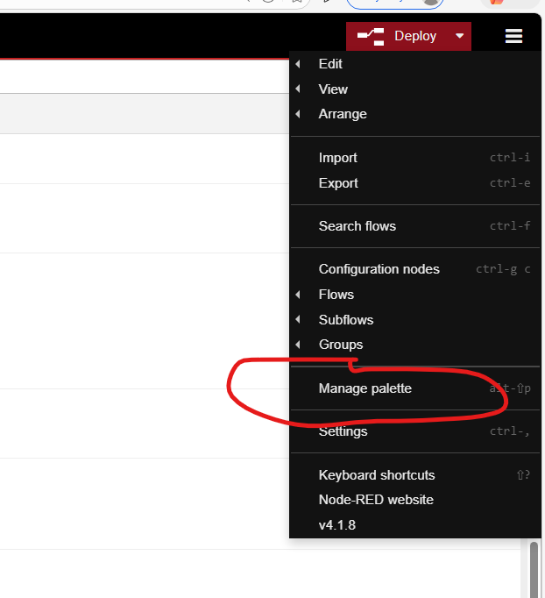Open Settings from the menu
This screenshot has height=598, width=545.
pyautogui.click(x=343, y=431)
